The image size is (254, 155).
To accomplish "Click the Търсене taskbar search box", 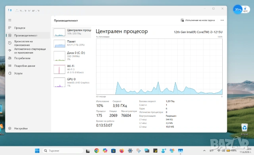I will click(x=63, y=151).
